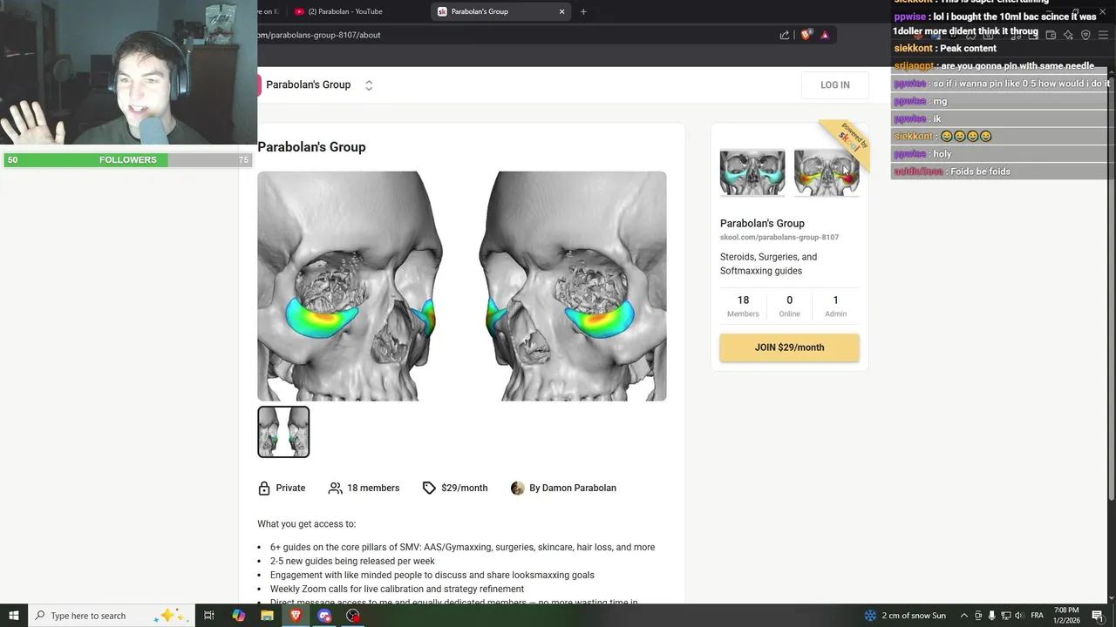Click the Private lock icon
This screenshot has width=1116, height=627.
coord(264,488)
